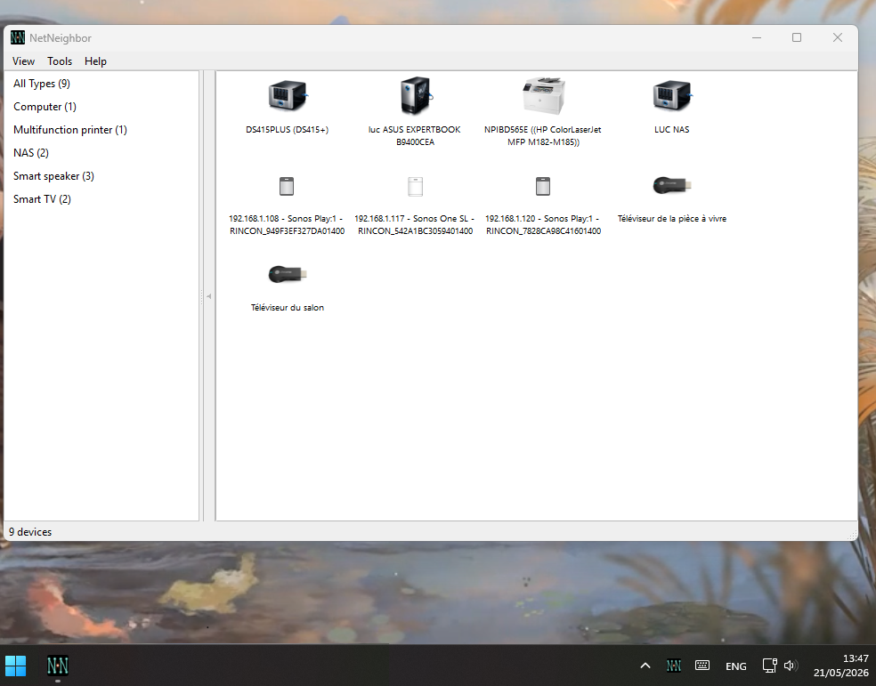Viewport: 876px width, 686px height.
Task: Open the volume control in the tray
Action: pyautogui.click(x=790, y=666)
